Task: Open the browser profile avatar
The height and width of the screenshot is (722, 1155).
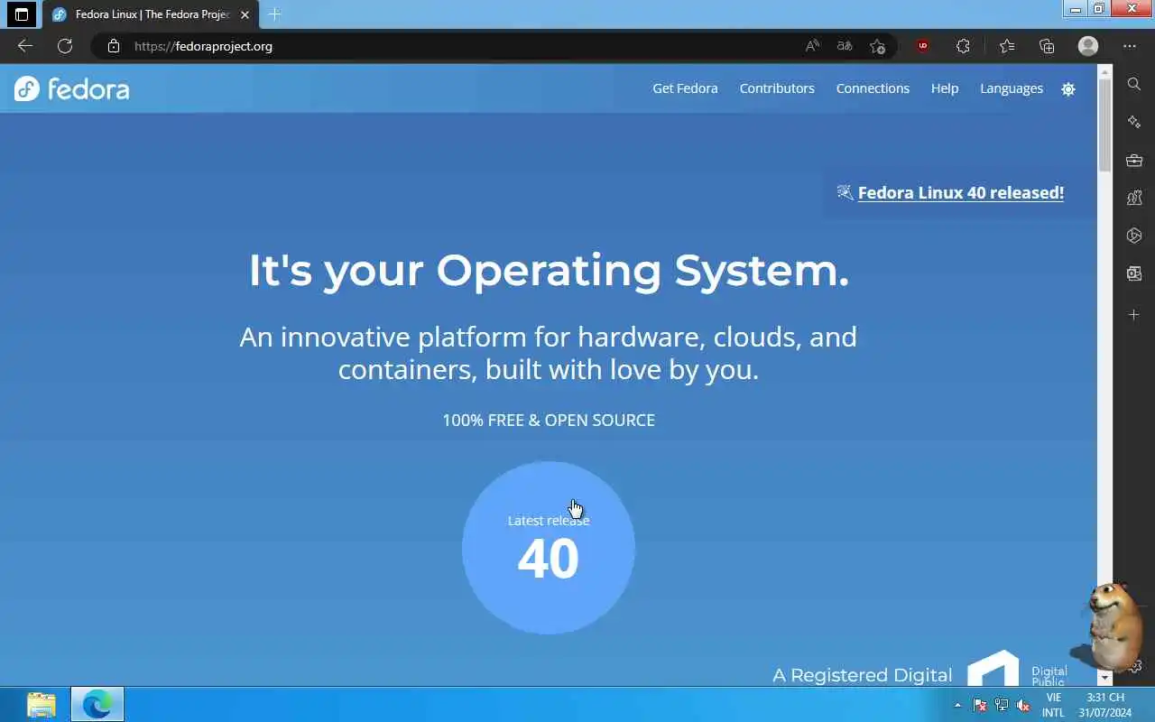Action: 1088,46
